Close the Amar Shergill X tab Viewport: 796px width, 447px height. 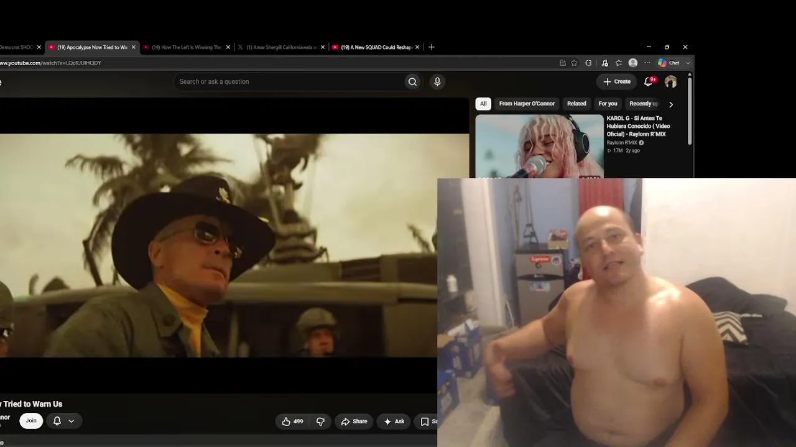pos(322,47)
